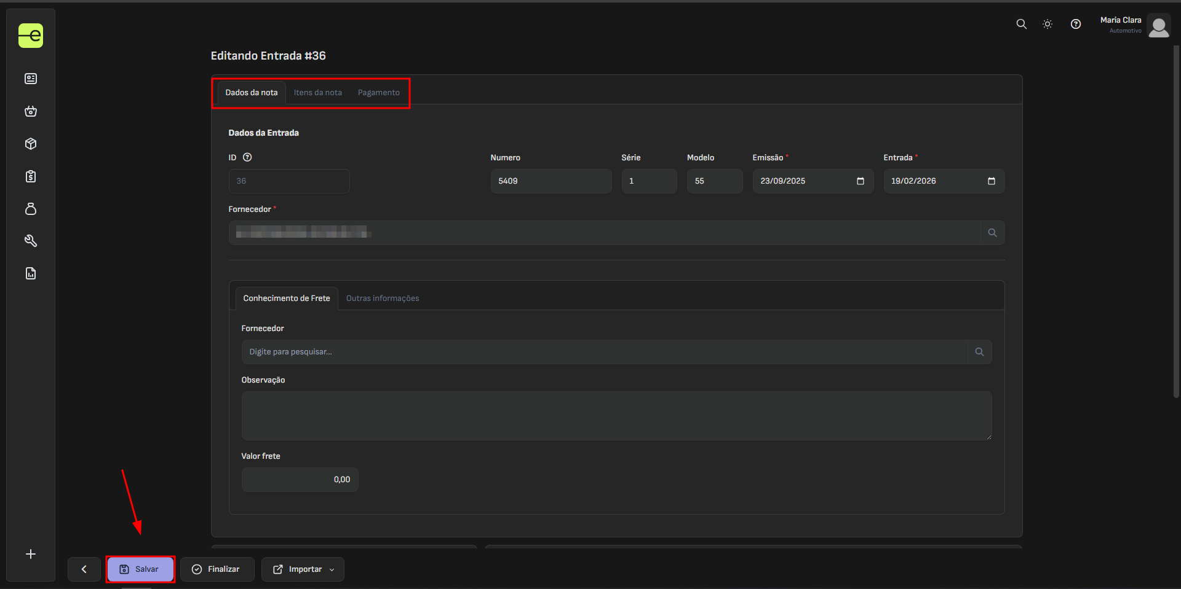Viewport: 1181px width, 589px height.
Task: Click into the Observação text area
Action: 616,416
